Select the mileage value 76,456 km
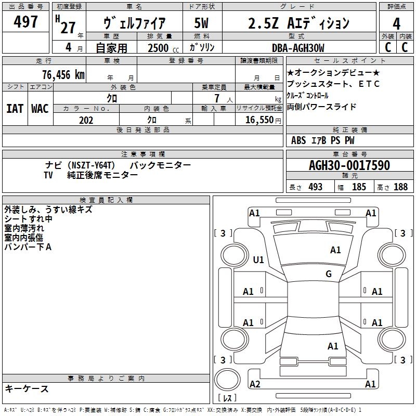The width and height of the screenshot is (416, 416). click(63, 74)
